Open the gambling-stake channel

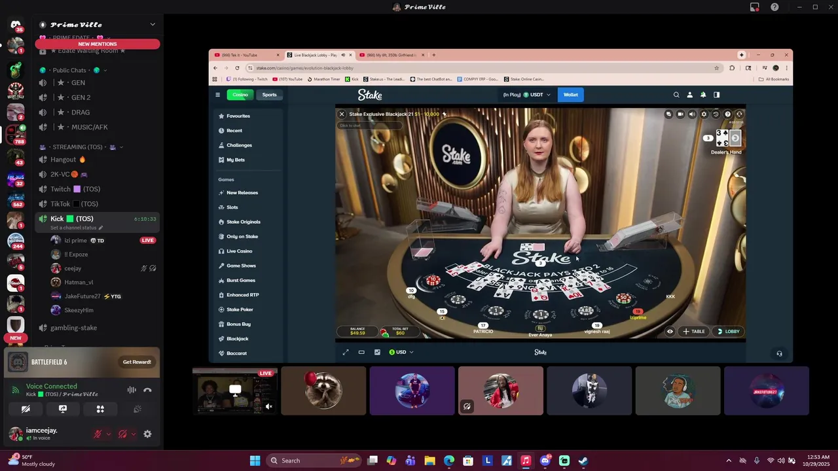(97, 328)
